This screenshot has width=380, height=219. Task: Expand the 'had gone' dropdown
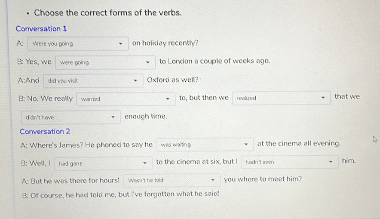click(103, 163)
